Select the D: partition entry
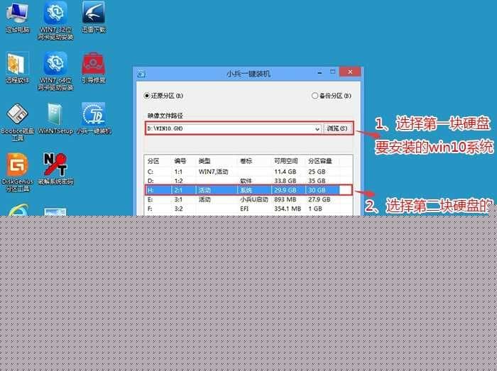 (x=248, y=181)
